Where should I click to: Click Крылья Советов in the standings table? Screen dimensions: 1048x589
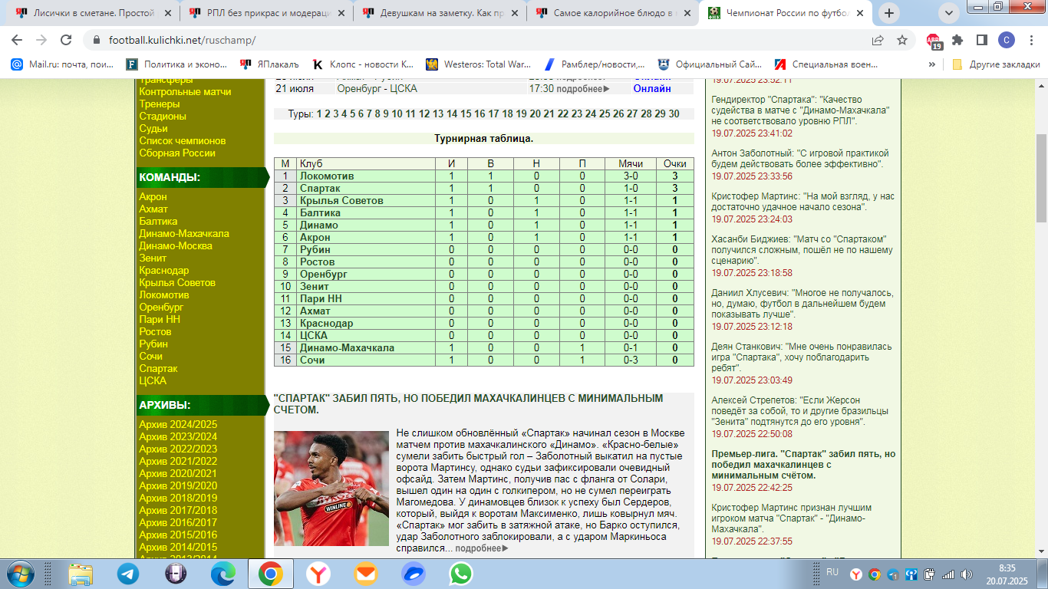point(341,201)
